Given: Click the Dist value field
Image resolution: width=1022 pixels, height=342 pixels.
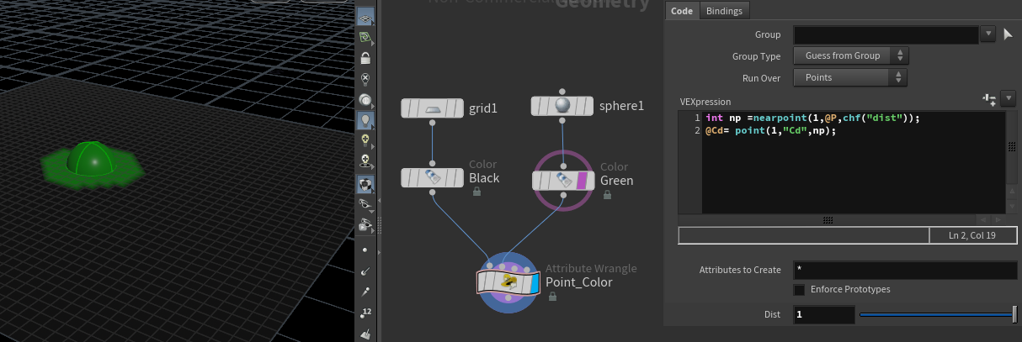Looking at the screenshot, I should pos(824,314).
